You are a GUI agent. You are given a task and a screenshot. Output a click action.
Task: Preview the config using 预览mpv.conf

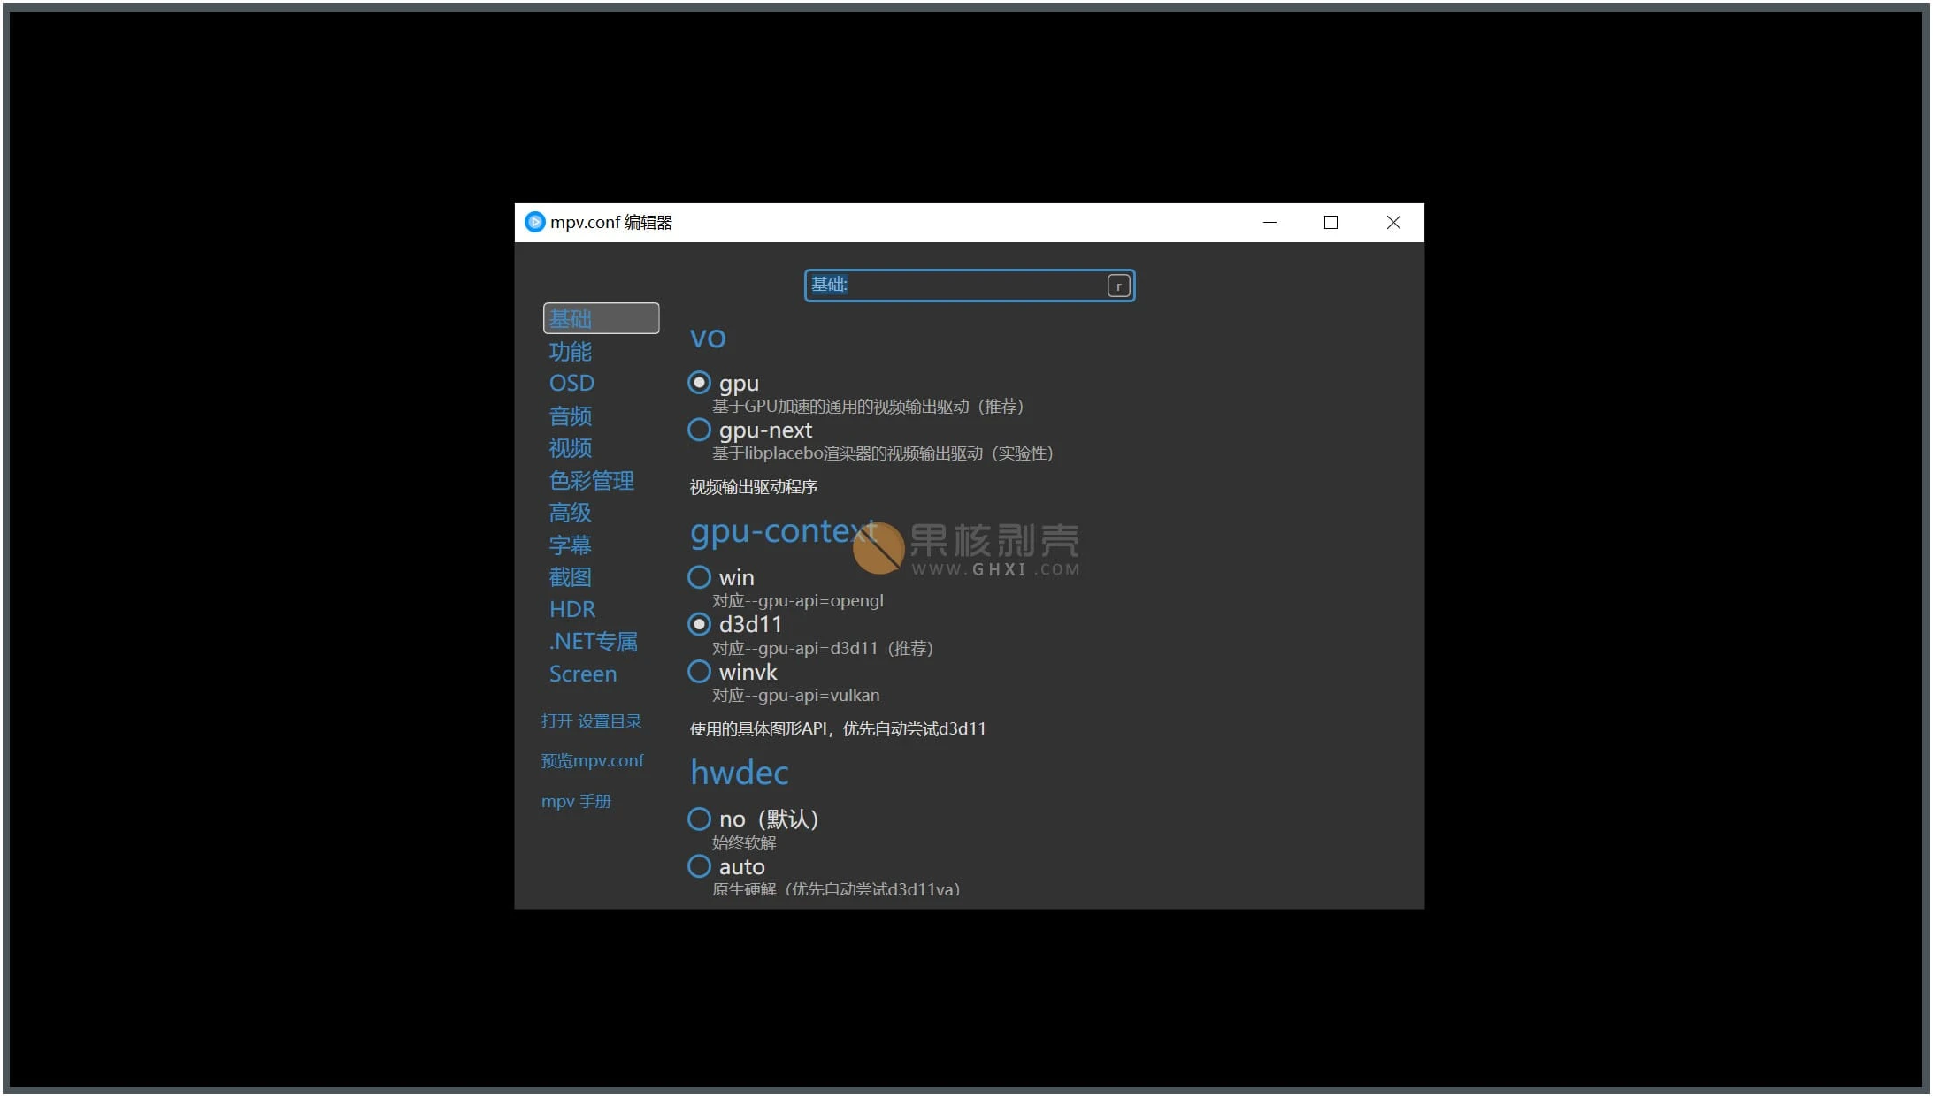point(593,760)
